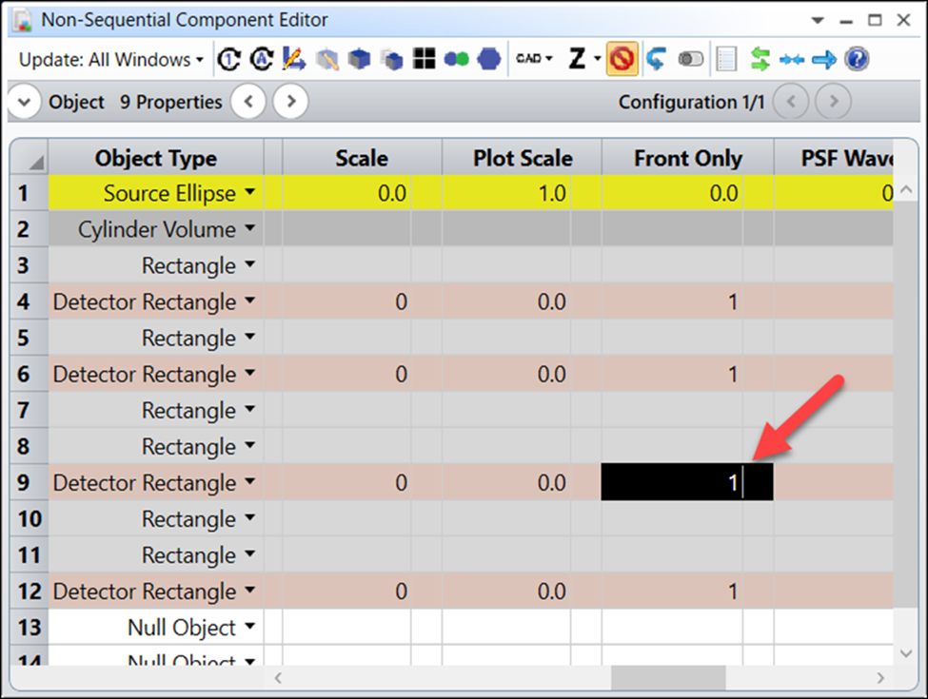Open Cylinder Volume object type dropdown
The width and height of the screenshot is (928, 699).
(249, 229)
